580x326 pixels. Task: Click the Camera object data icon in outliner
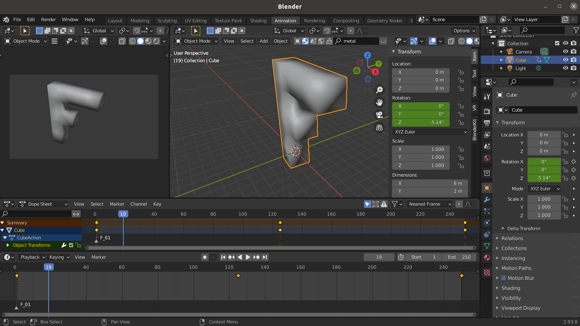click(544, 51)
